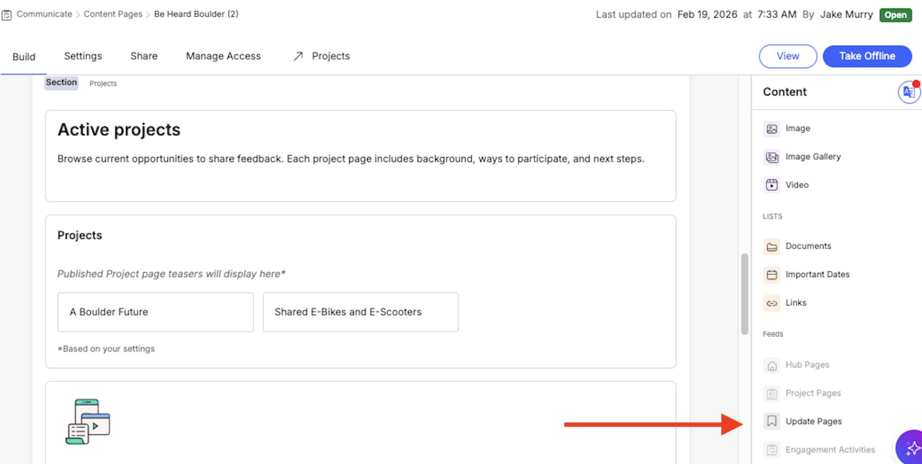This screenshot has height=464, width=922.
Task: Select the Important Dates calendar icon
Action: pyautogui.click(x=771, y=275)
